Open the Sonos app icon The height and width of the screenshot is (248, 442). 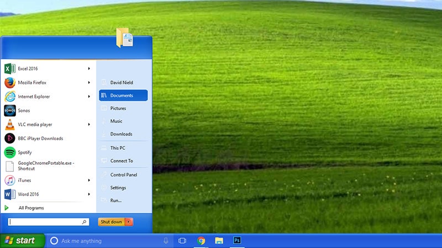(10, 110)
